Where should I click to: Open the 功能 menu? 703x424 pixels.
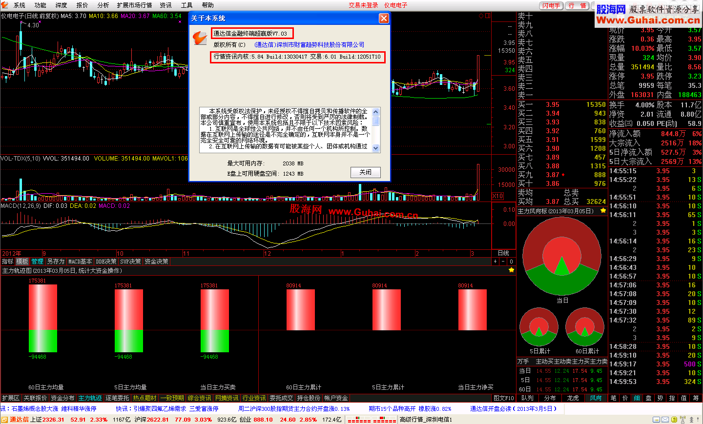(x=40, y=5)
